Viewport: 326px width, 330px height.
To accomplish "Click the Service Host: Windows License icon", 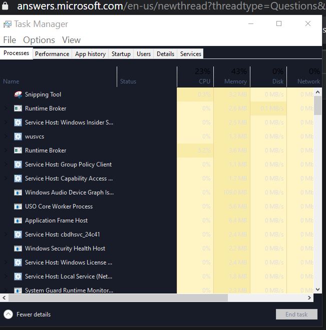I will (x=18, y=262).
